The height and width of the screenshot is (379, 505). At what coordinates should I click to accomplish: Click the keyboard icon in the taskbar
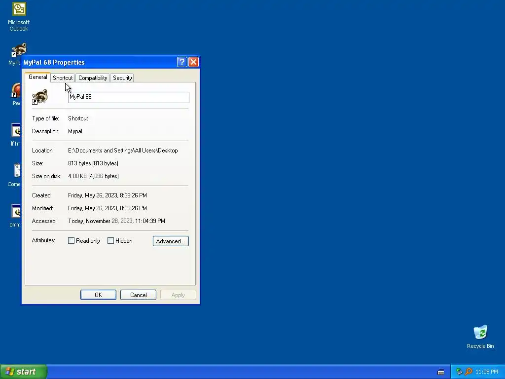point(441,372)
